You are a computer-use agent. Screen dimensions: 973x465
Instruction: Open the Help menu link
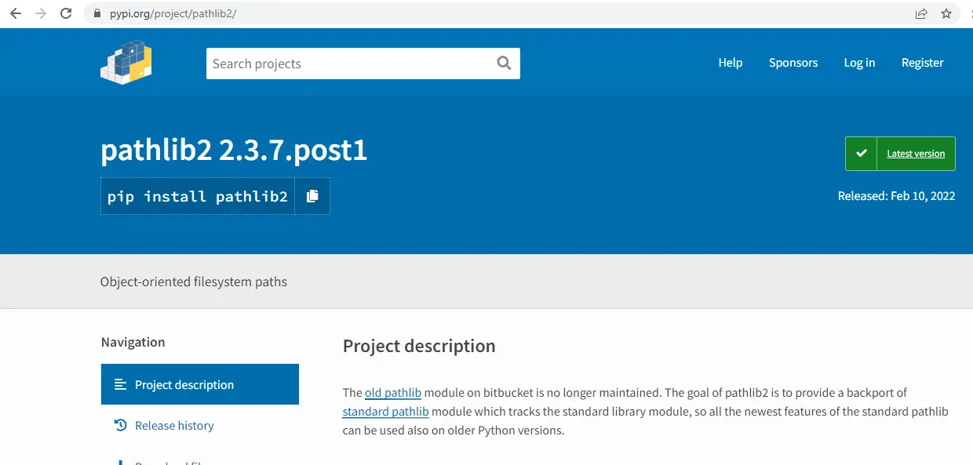click(x=731, y=63)
